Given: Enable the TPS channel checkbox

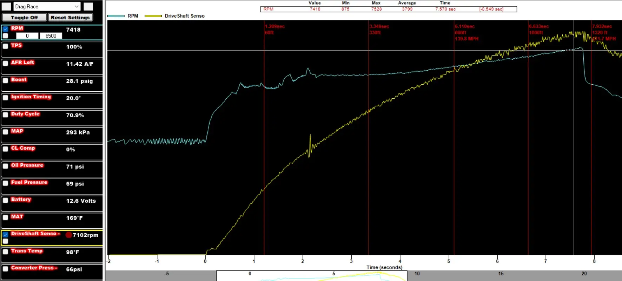Looking at the screenshot, I should [6, 46].
